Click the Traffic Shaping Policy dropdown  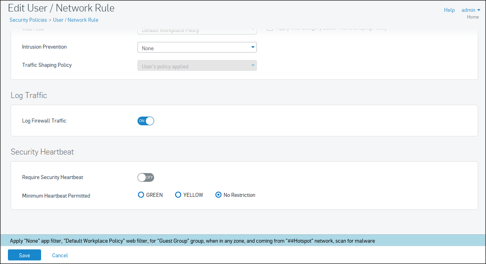[197, 66]
